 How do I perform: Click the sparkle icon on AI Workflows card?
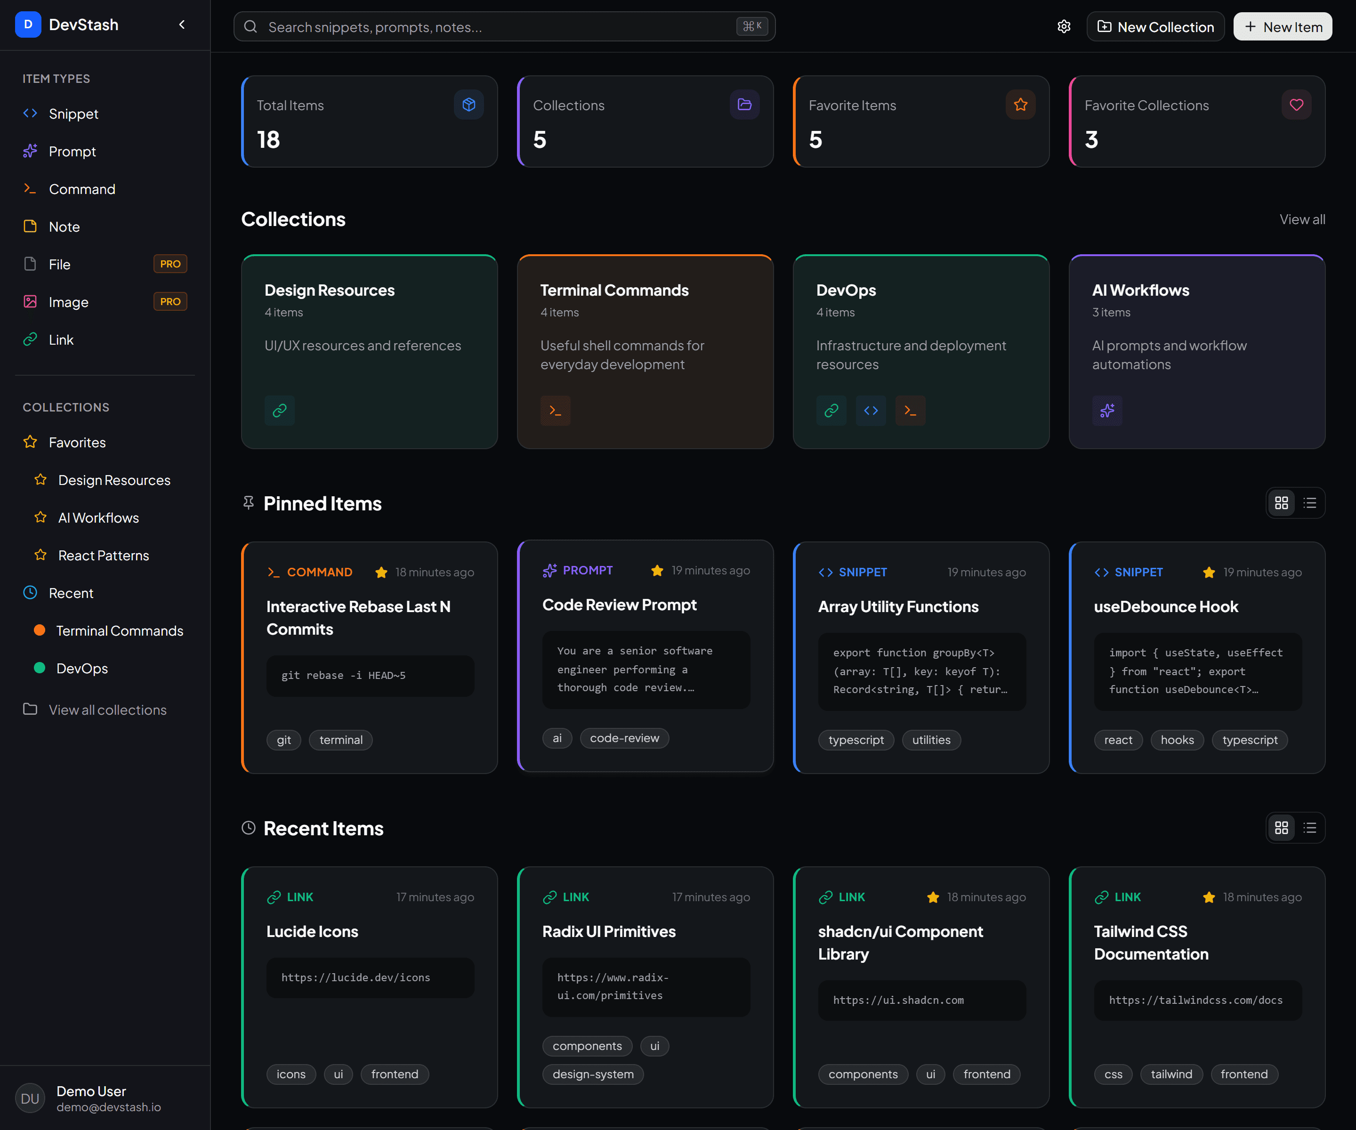click(x=1107, y=411)
